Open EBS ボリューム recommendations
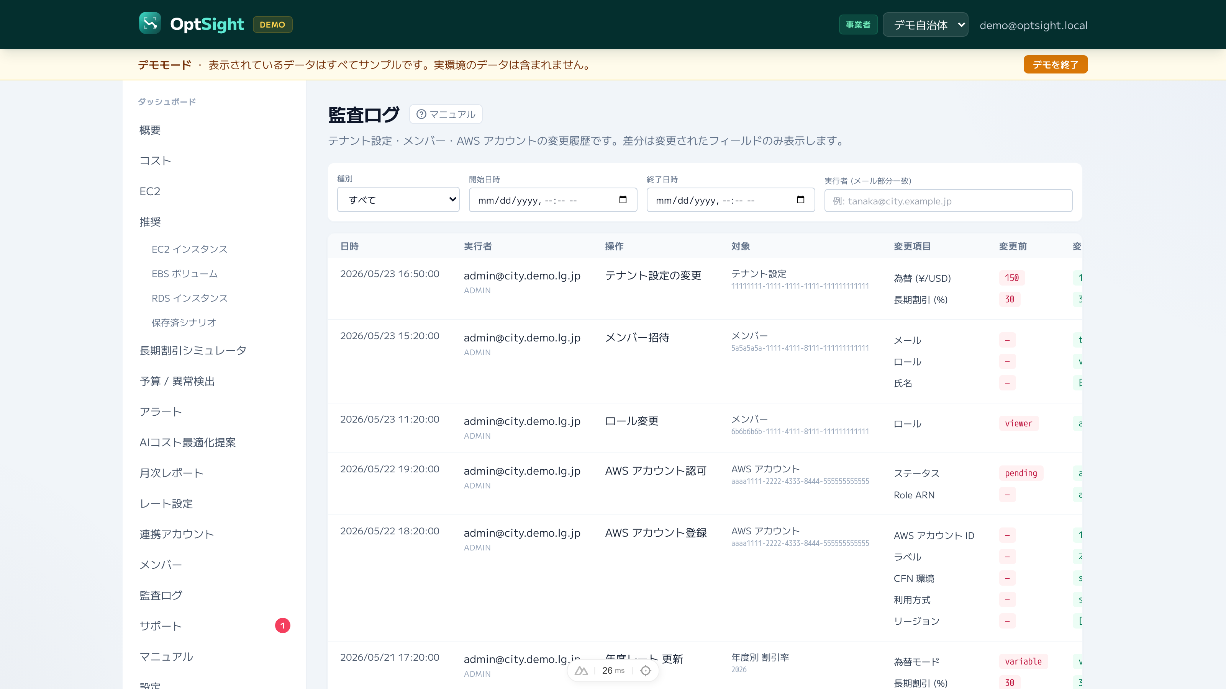The width and height of the screenshot is (1226, 689). click(x=185, y=274)
